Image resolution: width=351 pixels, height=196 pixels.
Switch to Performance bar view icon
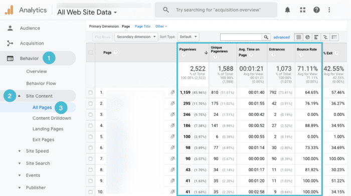(316, 37)
